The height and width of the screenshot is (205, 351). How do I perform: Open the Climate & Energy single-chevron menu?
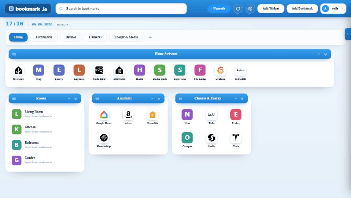[x=236, y=98]
